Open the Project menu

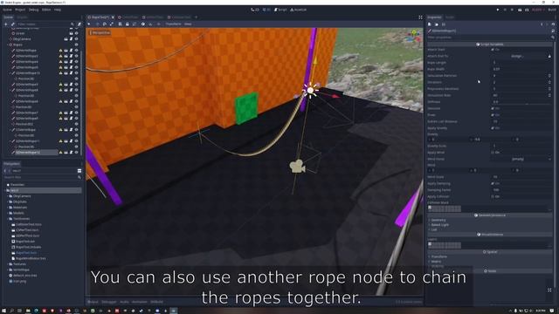tap(20, 10)
